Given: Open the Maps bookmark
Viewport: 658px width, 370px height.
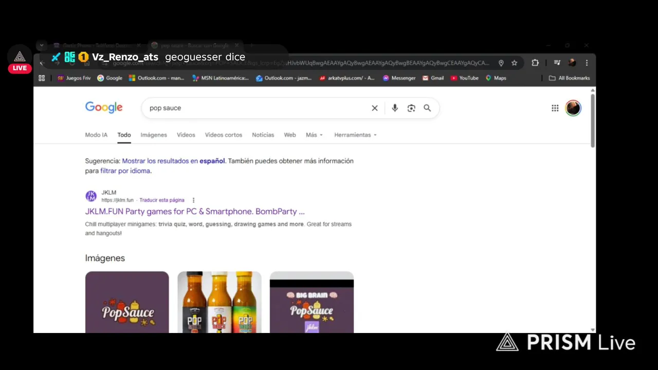Looking at the screenshot, I should (496, 78).
